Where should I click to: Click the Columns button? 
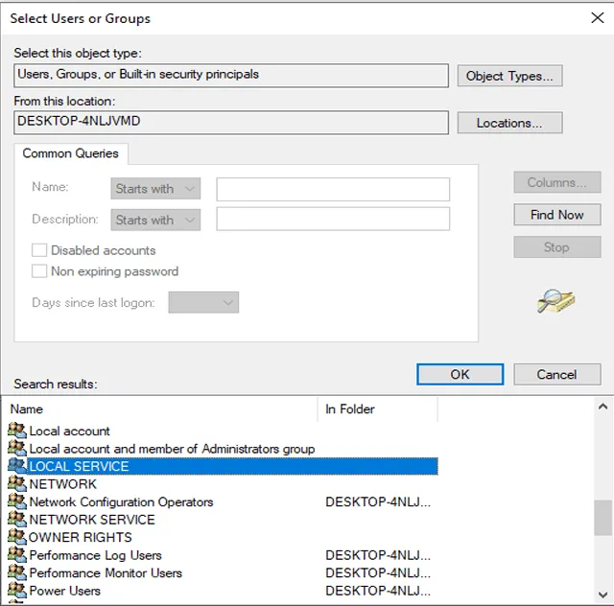(x=557, y=182)
